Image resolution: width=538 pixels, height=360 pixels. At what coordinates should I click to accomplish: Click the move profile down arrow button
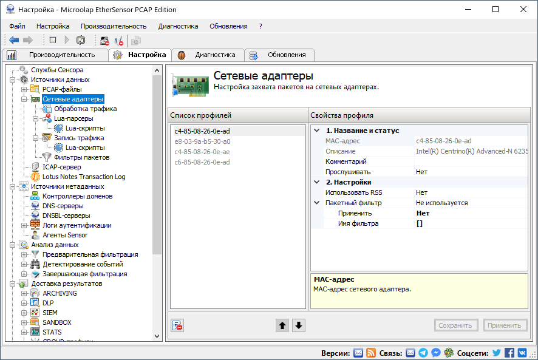(x=298, y=325)
